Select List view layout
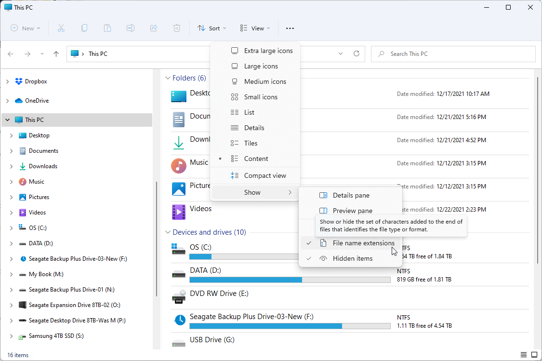 [x=255, y=112]
